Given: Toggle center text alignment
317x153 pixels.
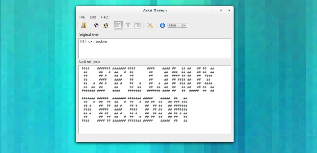Looking at the screenshot, I should point(128,25).
